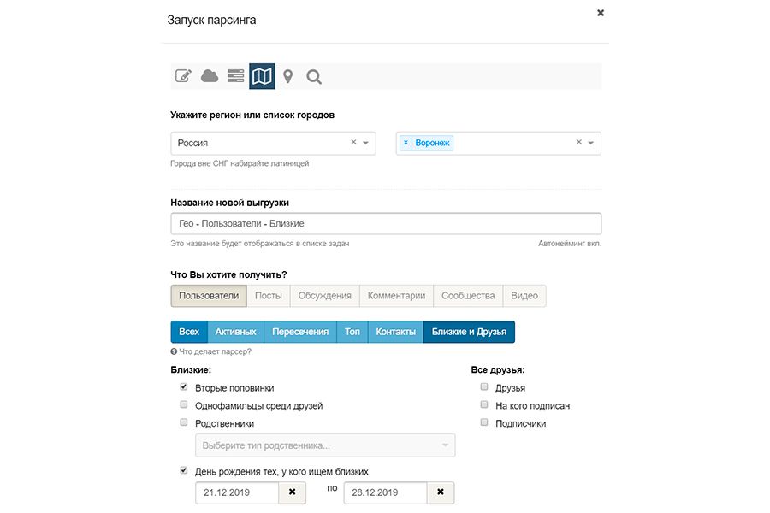Focus the Название новой выгрузки input field

(x=386, y=223)
